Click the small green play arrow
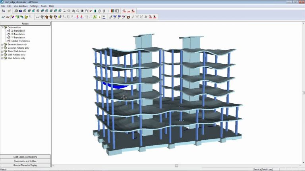 click(x=100, y=17)
